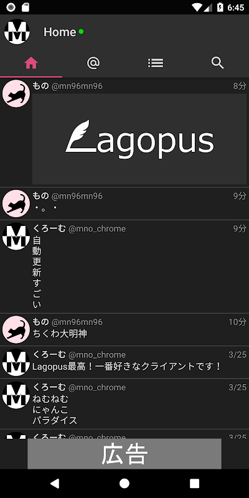Tap cat avatar on ちくわ大明神 tweet
The width and height of the screenshot is (249, 498).
[16, 329]
